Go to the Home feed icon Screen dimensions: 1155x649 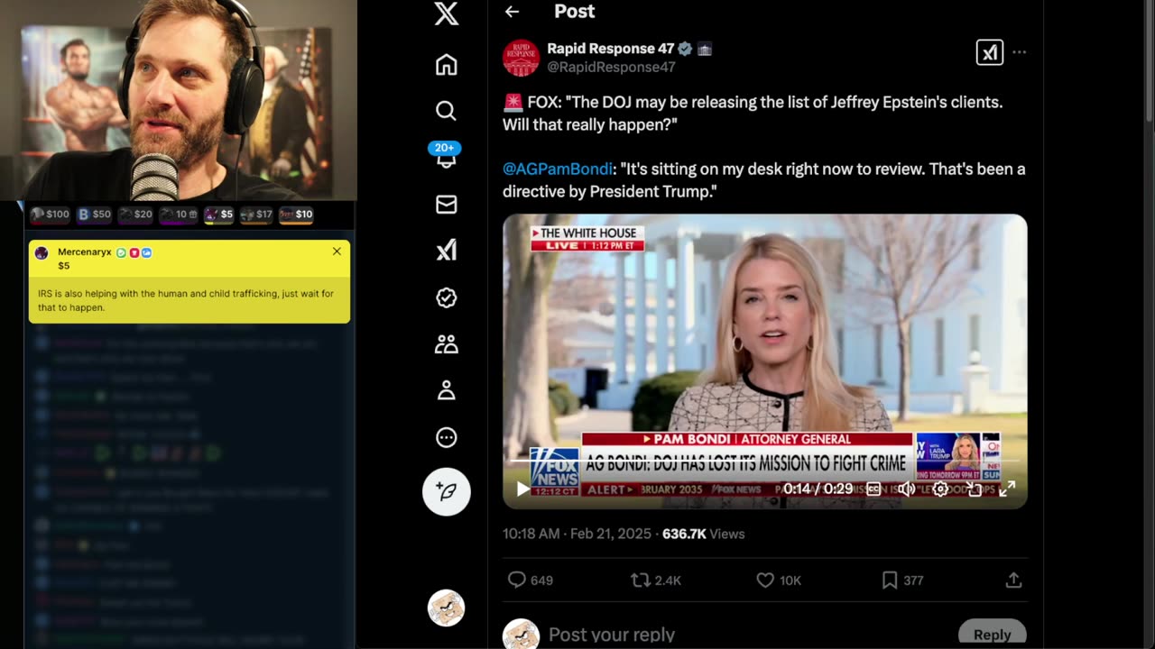446,65
